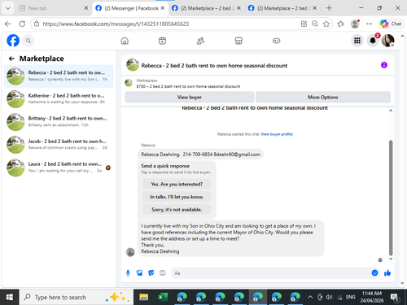Image resolution: width=407 pixels, height=305 pixels.
Task: Expand the browser tab list chevron
Action: tap(8, 8)
